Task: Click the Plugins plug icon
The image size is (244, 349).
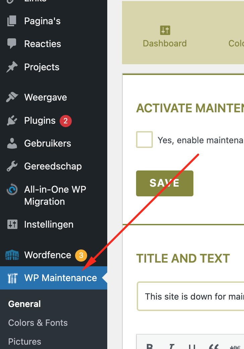Action: coord(12,120)
